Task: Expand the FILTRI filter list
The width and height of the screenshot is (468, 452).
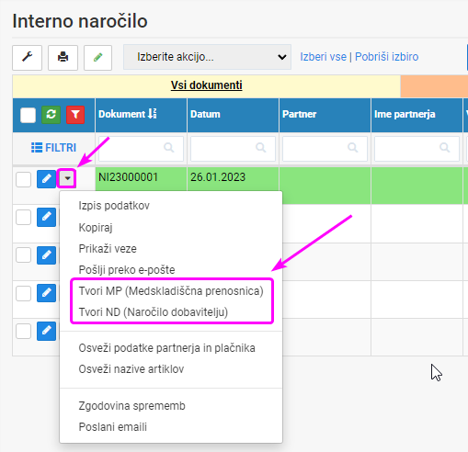Action: [x=53, y=148]
